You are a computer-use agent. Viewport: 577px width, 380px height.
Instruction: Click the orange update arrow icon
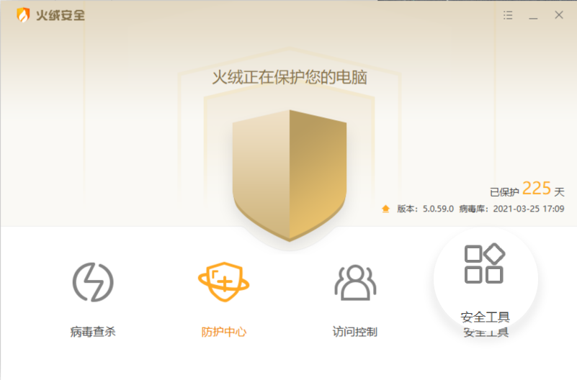(385, 209)
